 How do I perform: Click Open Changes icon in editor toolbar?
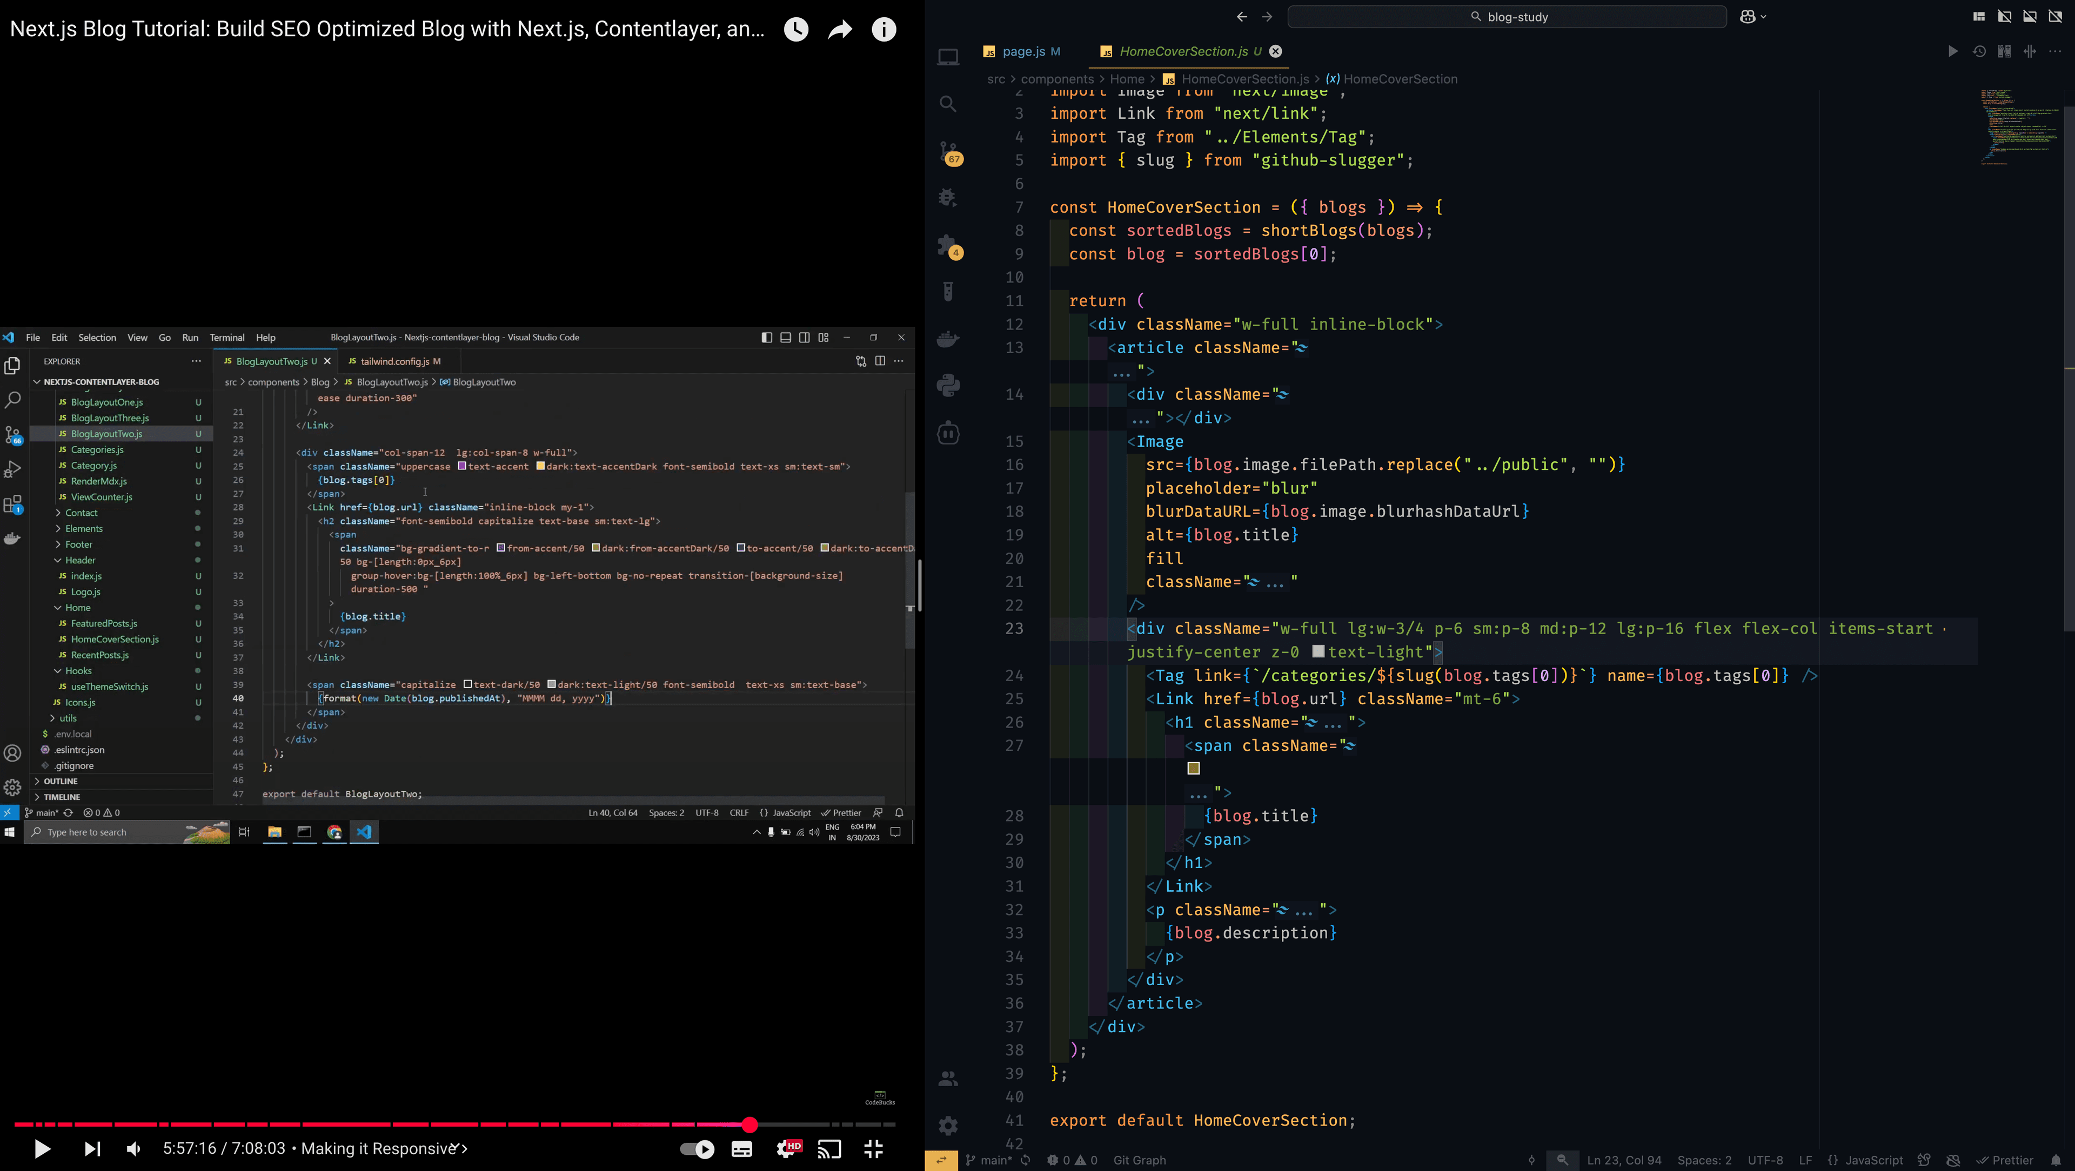pyautogui.click(x=2004, y=51)
